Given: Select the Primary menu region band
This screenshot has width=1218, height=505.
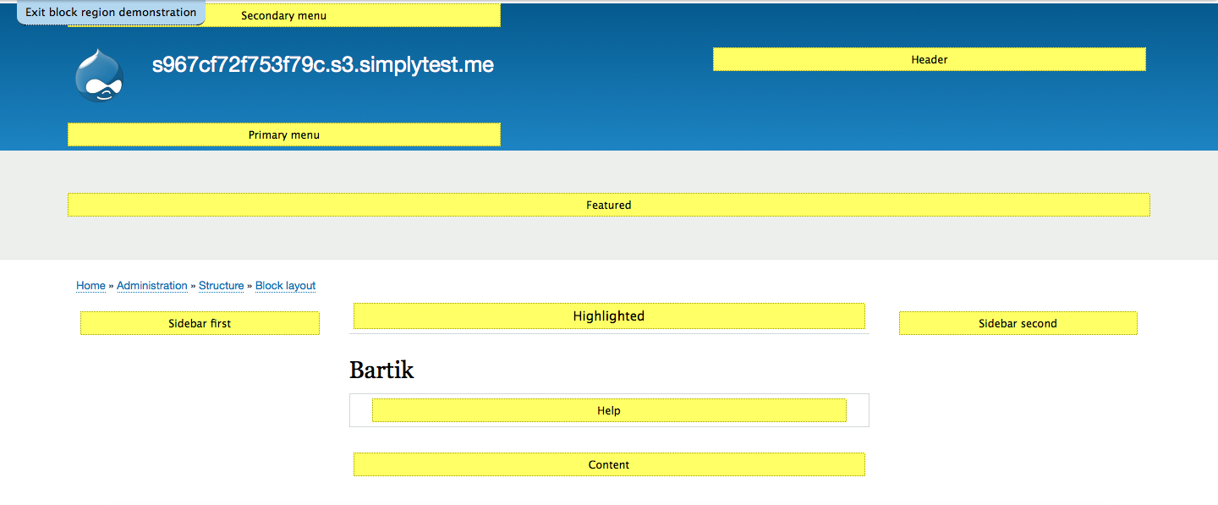Looking at the screenshot, I should pos(283,134).
